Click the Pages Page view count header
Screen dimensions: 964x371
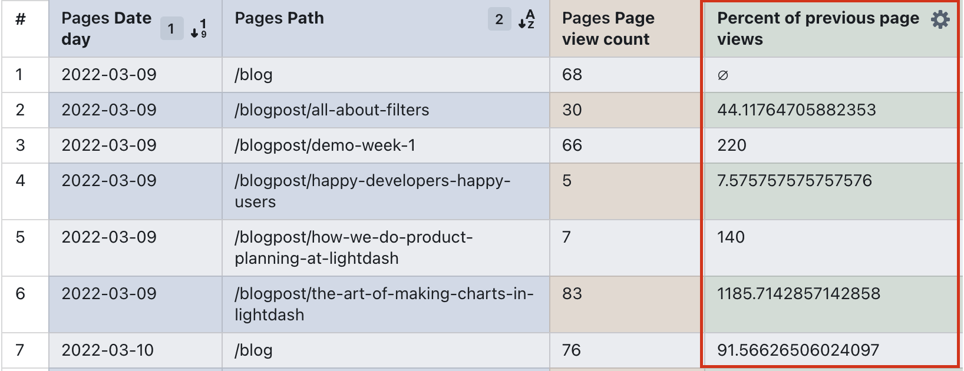(x=608, y=28)
